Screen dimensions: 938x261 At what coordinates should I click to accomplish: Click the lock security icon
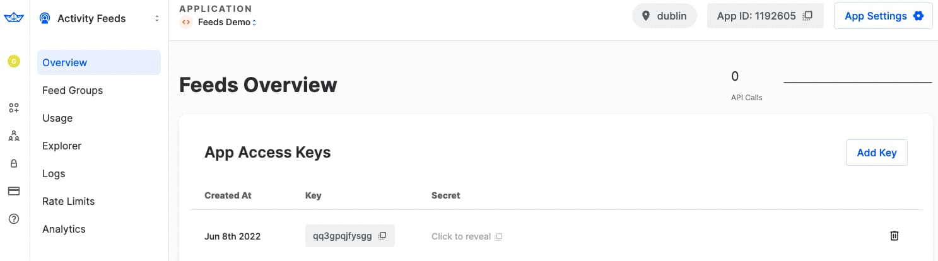pyautogui.click(x=13, y=163)
